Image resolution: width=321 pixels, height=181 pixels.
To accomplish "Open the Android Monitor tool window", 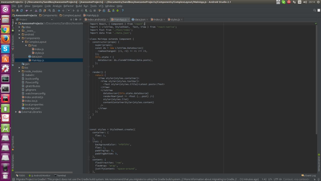I will coord(40,176).
